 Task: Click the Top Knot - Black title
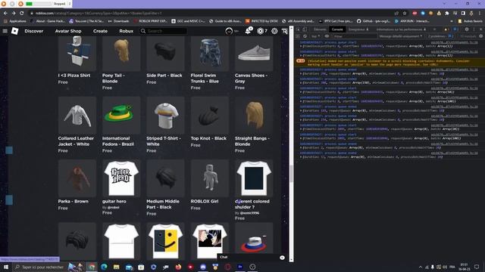click(x=208, y=138)
